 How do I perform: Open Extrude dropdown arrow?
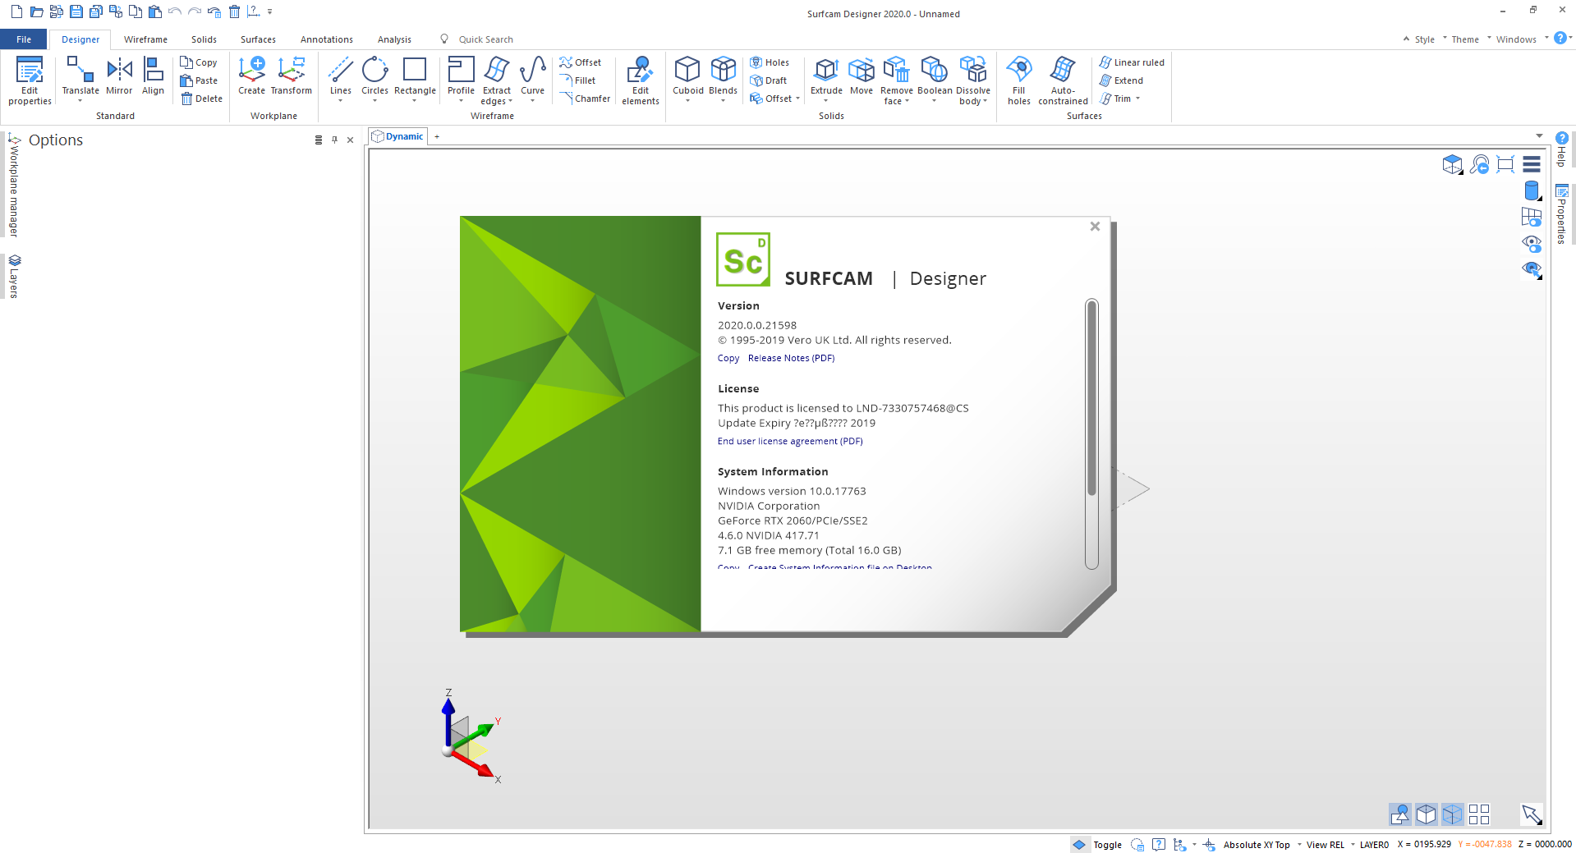(825, 101)
